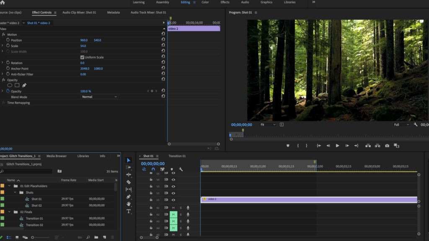Select the Razor tool in the tools panel
Viewport: 429px width, 241px height.
pos(129,182)
